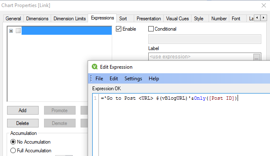
Task: Uncheck the Enable checkbox
Action: [x=118, y=29]
